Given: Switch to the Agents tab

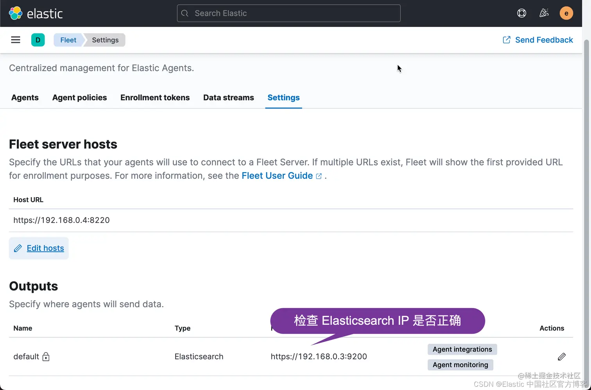Looking at the screenshot, I should pos(25,98).
